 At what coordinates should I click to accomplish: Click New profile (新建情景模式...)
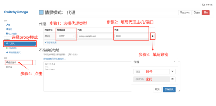point(14,52)
